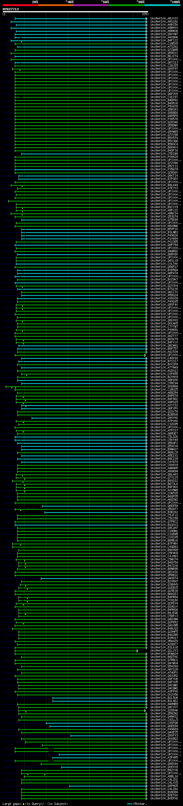Click the UniRef100_Q0D868 label

click(x=164, y=387)
